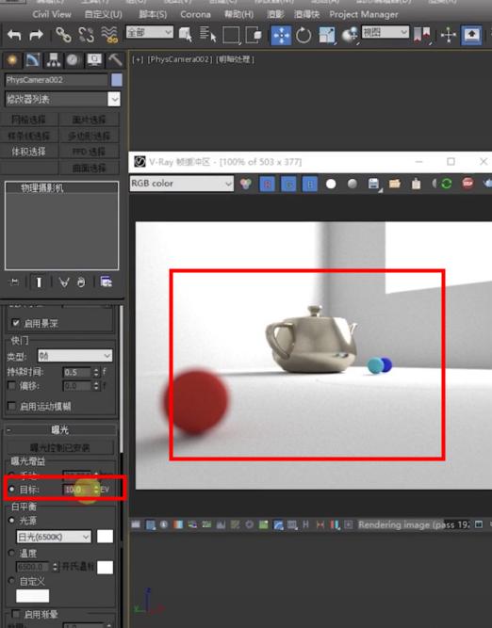Click the 多边形选择 modifier button
This screenshot has width=492, height=628.
pyautogui.click(x=89, y=136)
